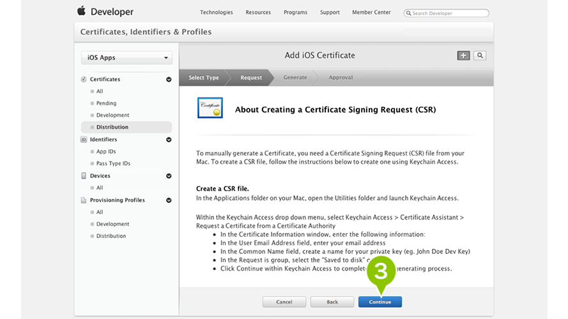Click the Identifiers section label

[104, 140]
